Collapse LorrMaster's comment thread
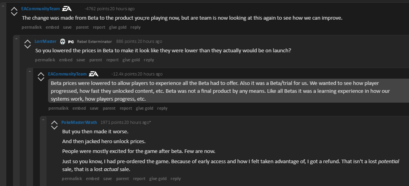The width and height of the screenshot is (409, 186). coord(17,39)
